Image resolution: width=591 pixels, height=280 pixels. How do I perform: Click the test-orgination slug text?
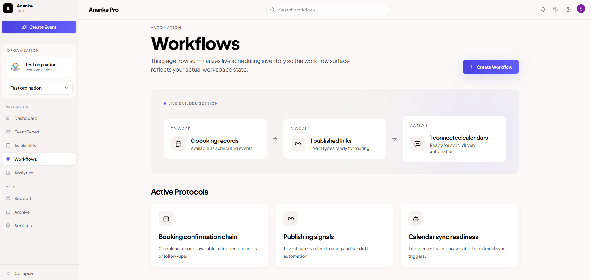tap(39, 70)
